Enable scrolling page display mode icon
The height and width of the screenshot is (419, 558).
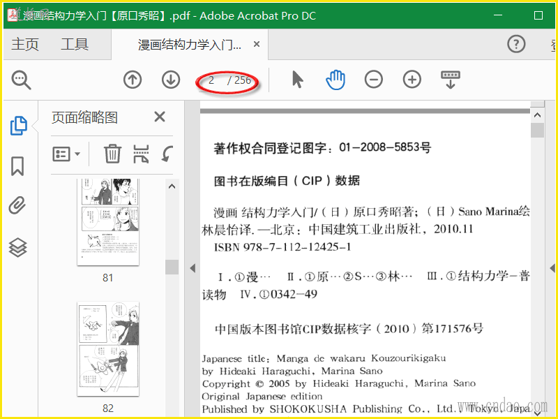pyautogui.click(x=451, y=80)
